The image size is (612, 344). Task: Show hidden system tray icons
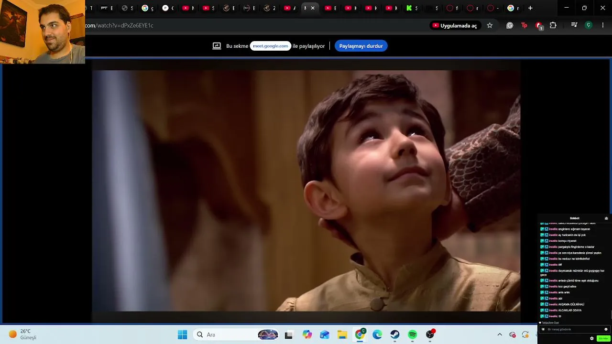tap(500, 335)
